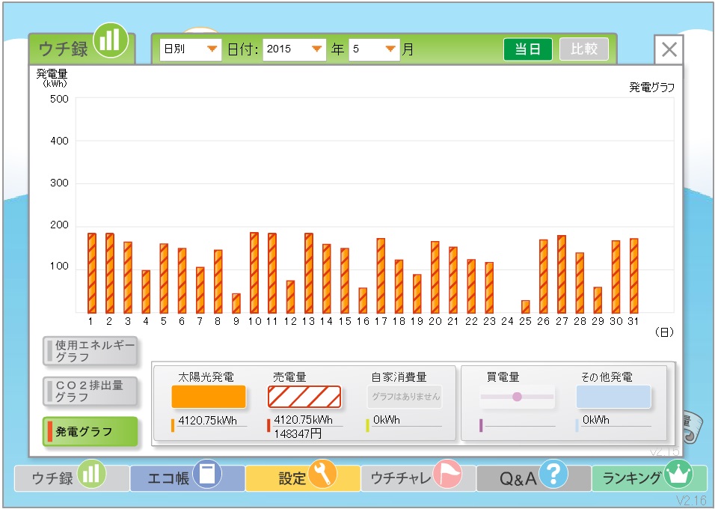Viewport: 715px width, 509px height.
Task: Click the bar for day 31
Action: pyautogui.click(x=633, y=275)
